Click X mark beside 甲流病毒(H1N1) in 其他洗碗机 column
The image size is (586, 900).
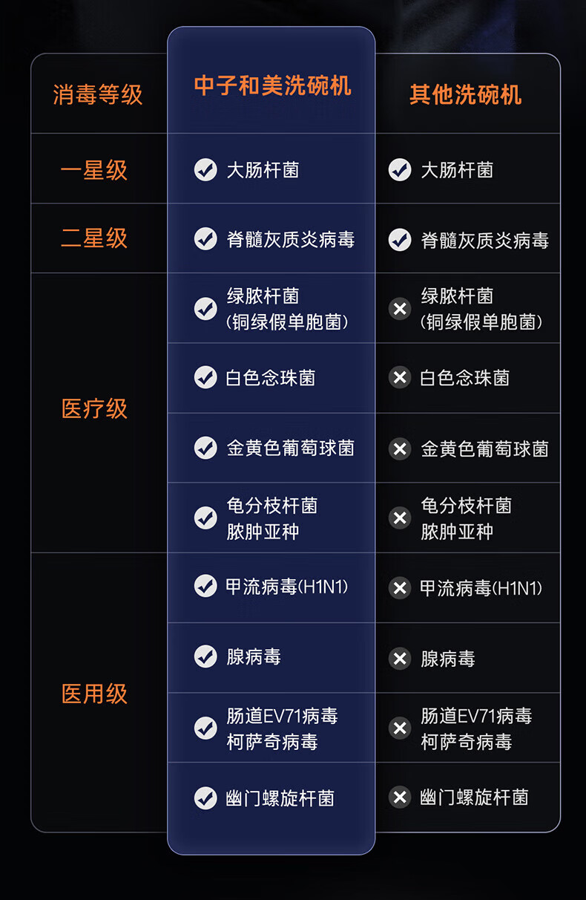(x=400, y=588)
